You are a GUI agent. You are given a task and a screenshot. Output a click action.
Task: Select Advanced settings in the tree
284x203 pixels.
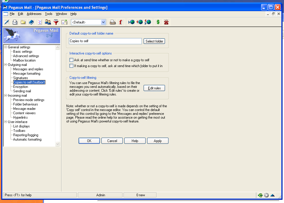26,56
